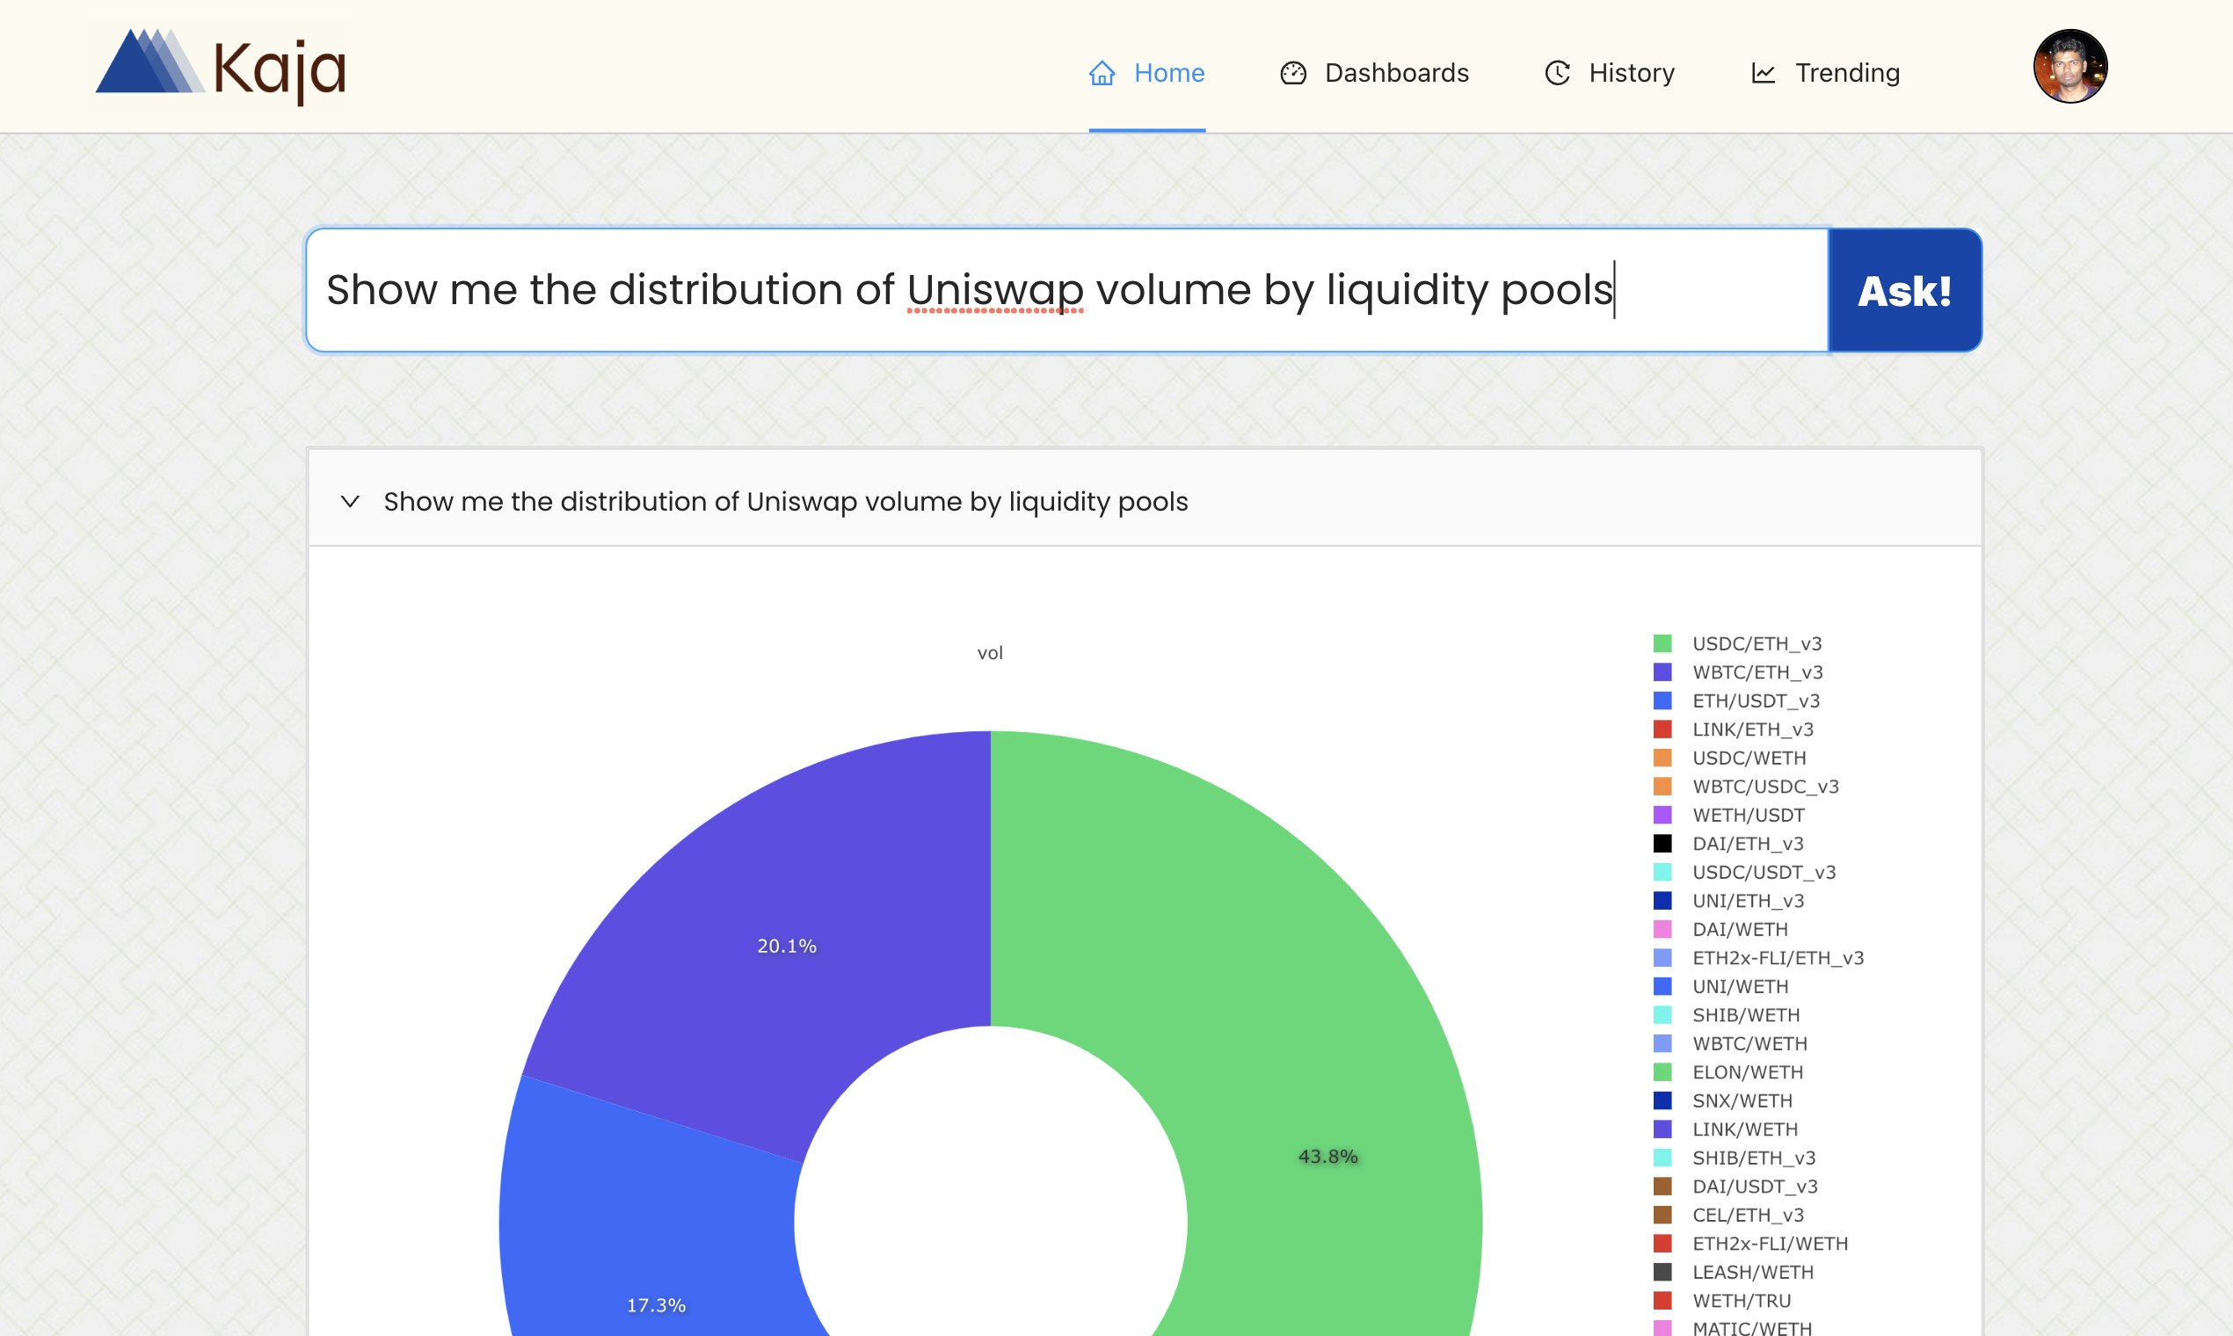Click the Home house icon
Screen dimensions: 2233x1336
[x=1102, y=73]
